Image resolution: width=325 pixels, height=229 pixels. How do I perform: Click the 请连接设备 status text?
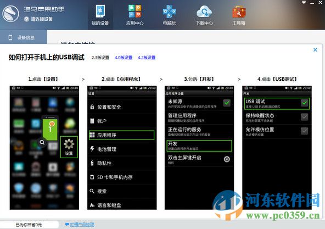coord(42,19)
